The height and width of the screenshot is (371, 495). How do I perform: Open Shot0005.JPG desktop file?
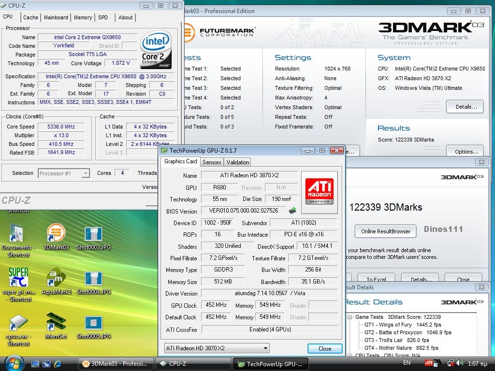(x=94, y=327)
